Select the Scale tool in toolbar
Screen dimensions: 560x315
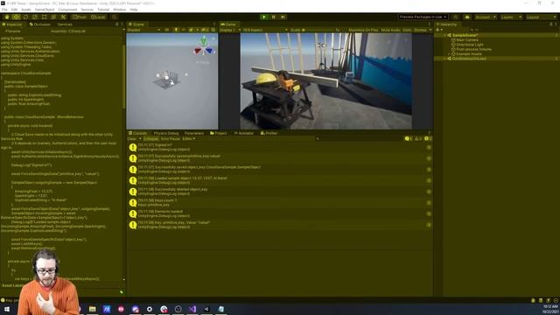click(x=35, y=17)
